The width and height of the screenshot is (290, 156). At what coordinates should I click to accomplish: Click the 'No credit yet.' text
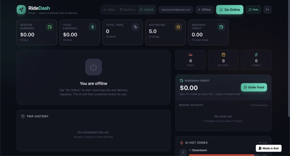[x=223, y=116]
